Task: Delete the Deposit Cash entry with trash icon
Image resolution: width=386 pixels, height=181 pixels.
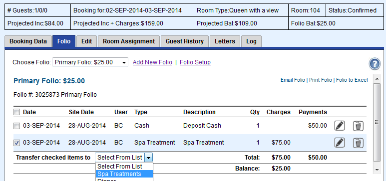Action: [358, 126]
